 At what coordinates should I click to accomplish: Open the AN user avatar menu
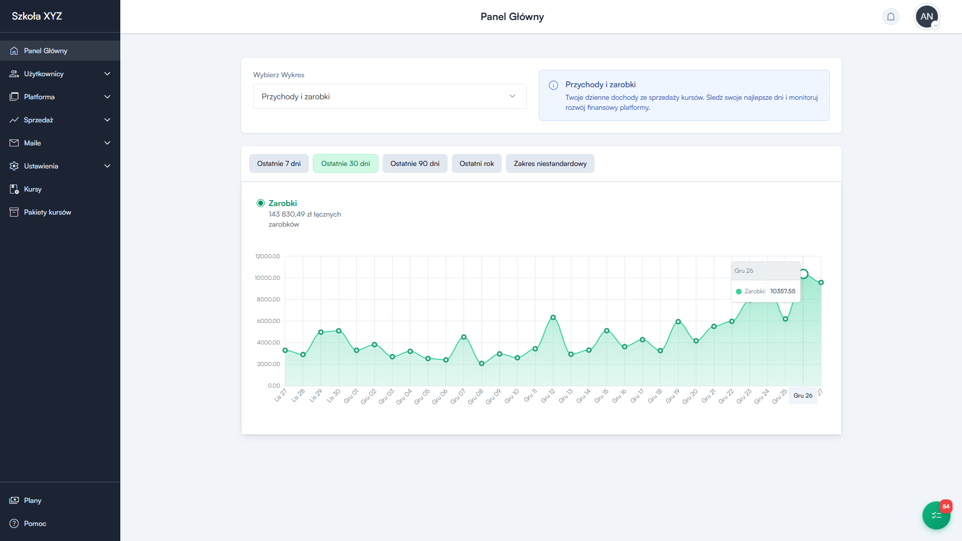[x=926, y=17]
